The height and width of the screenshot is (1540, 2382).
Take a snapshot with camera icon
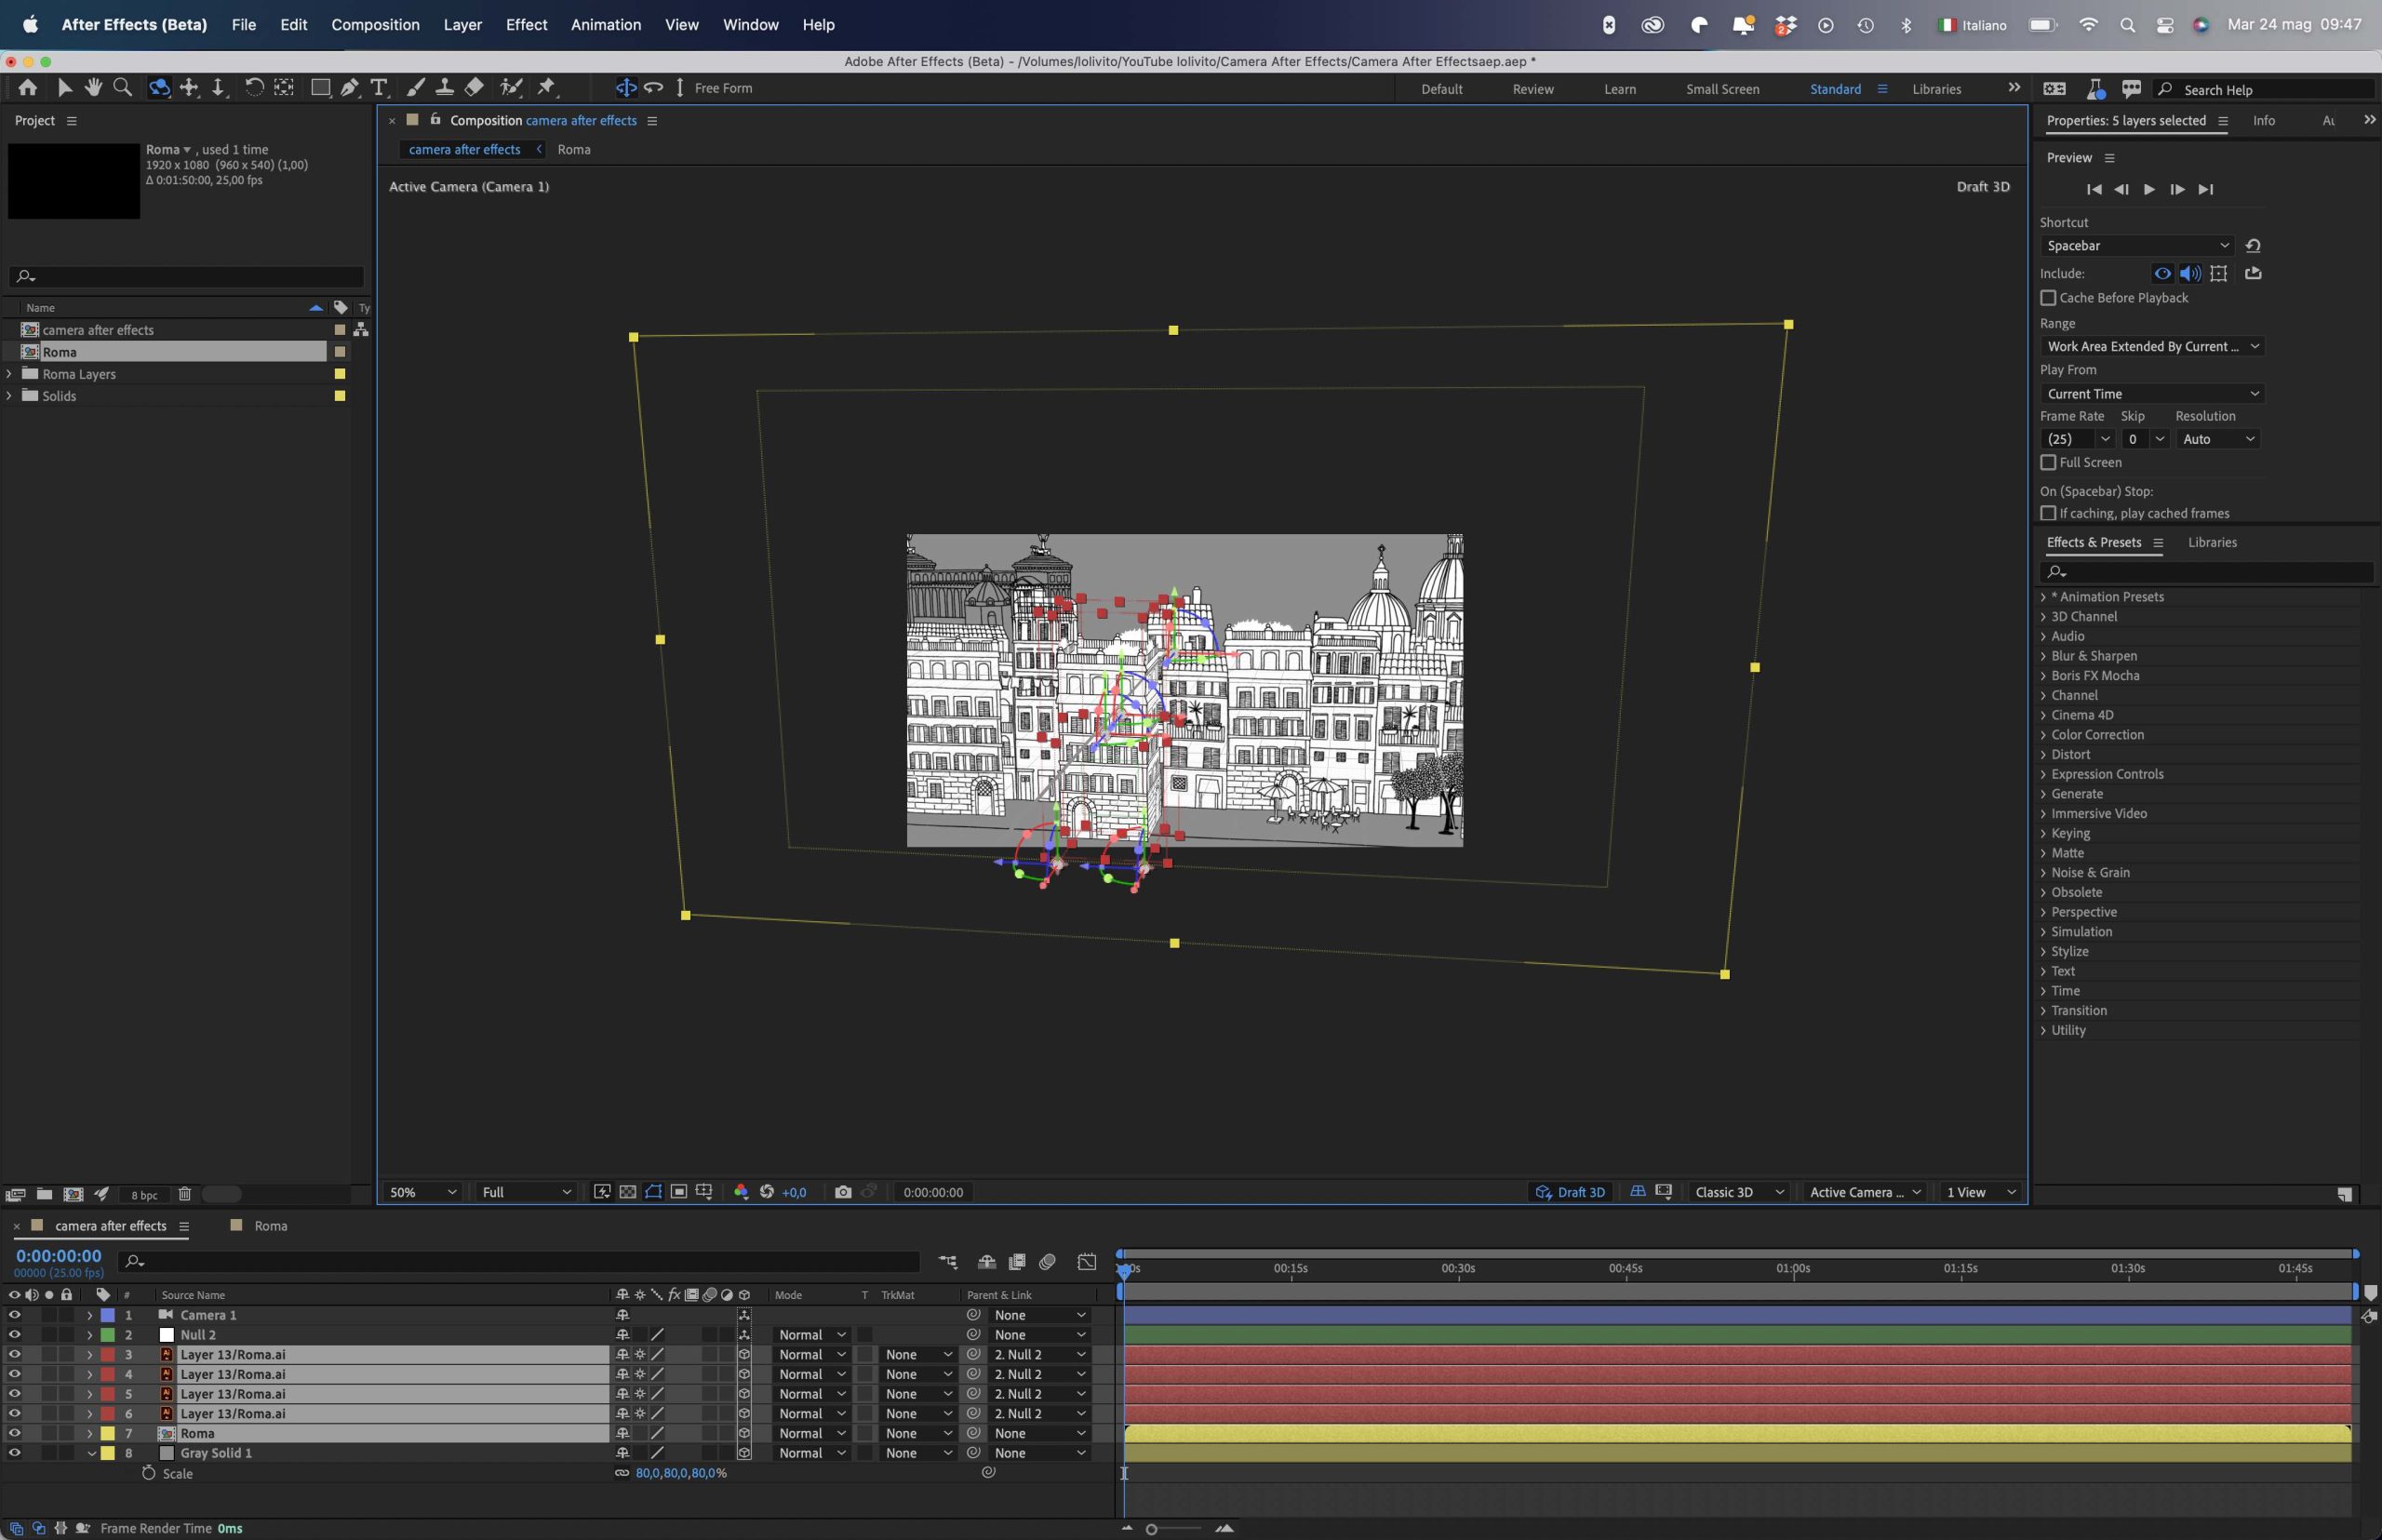coord(843,1192)
